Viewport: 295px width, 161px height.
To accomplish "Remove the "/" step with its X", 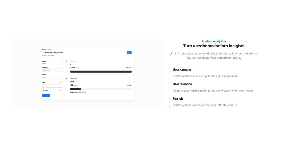I will (60, 86).
